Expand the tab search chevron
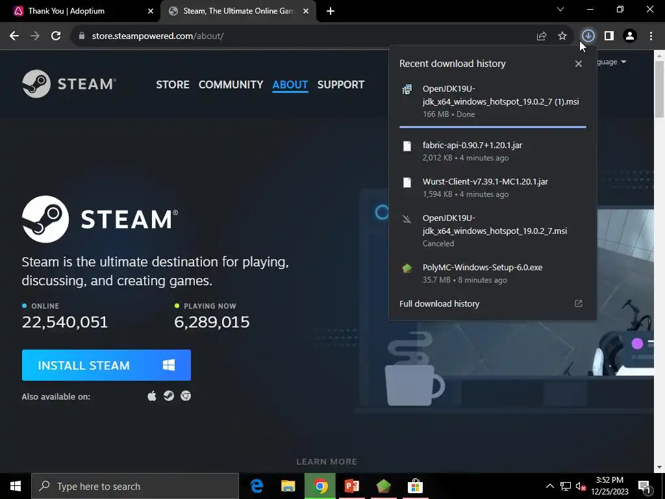This screenshot has width=665, height=499. 560,9
